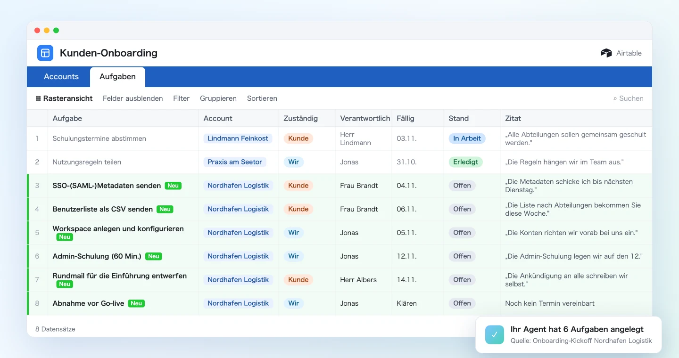Focus the Suchen search field
Image resolution: width=679 pixels, height=358 pixels.
click(628, 98)
